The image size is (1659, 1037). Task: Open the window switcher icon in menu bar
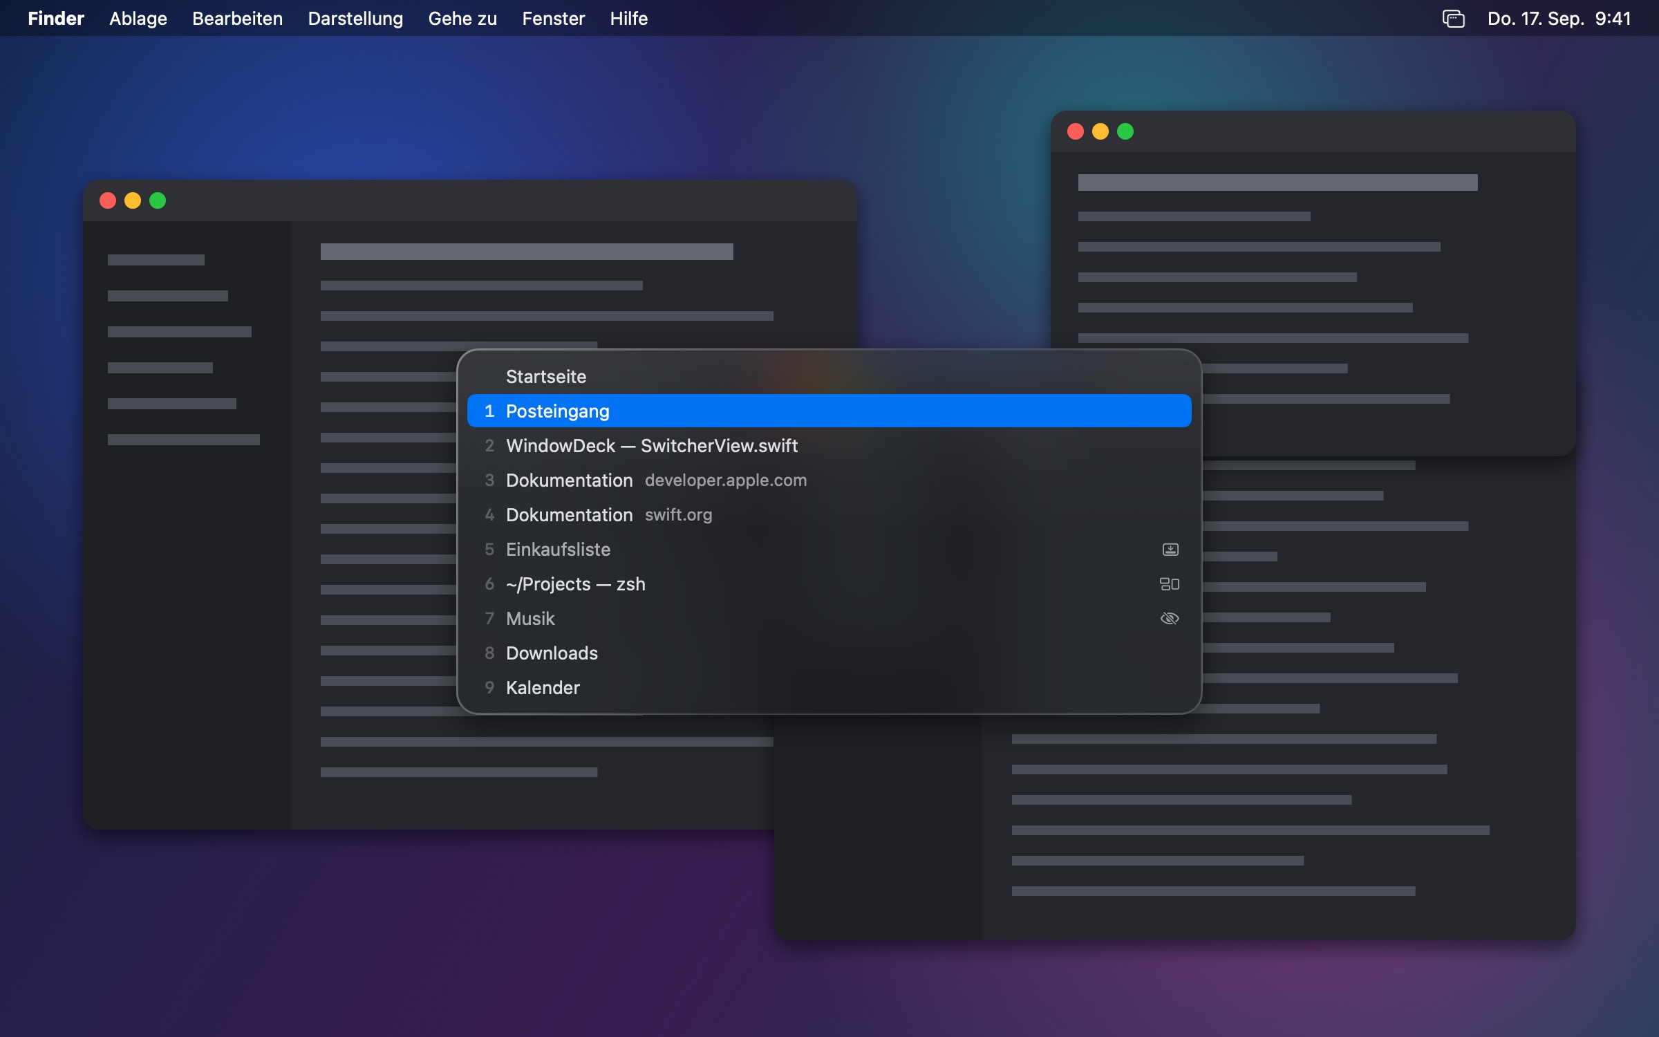(x=1454, y=19)
